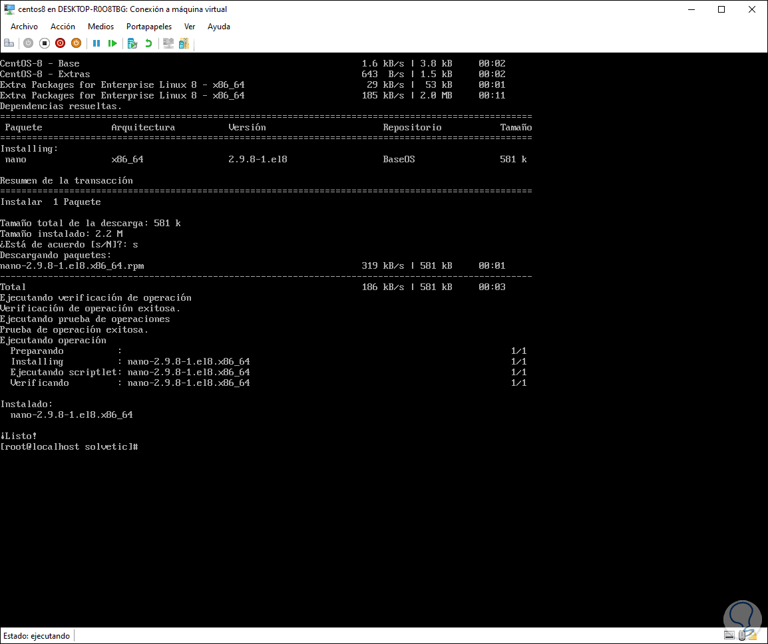Click the 'Repositorio' column header
This screenshot has height=644, width=768.
412,127
